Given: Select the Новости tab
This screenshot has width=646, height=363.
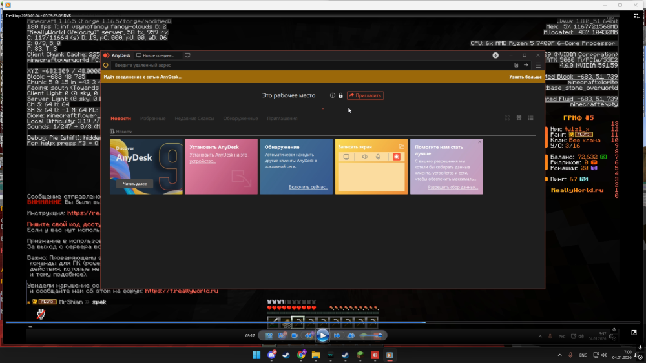Looking at the screenshot, I should (121, 119).
